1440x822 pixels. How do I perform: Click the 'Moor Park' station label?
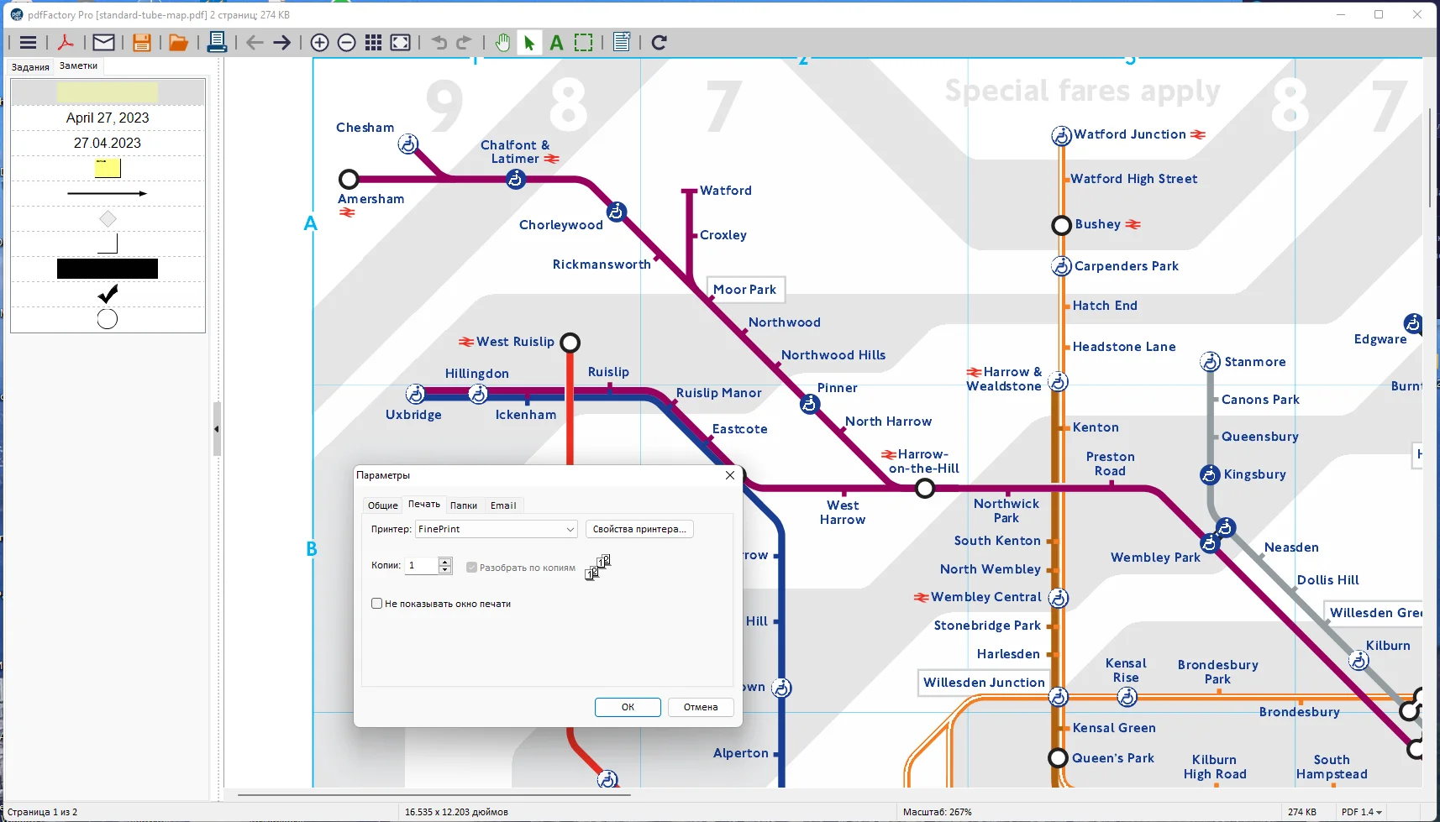(x=745, y=290)
